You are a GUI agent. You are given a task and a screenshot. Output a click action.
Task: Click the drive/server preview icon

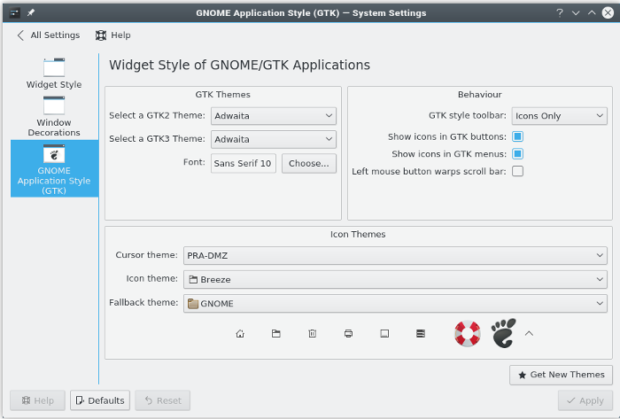[x=421, y=334]
